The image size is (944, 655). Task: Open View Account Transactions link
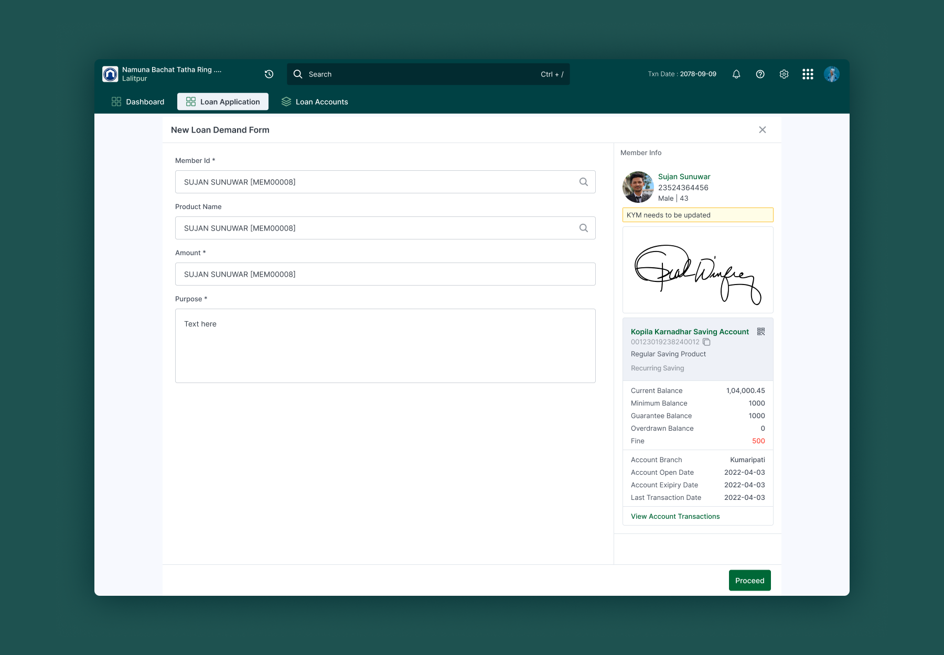675,516
